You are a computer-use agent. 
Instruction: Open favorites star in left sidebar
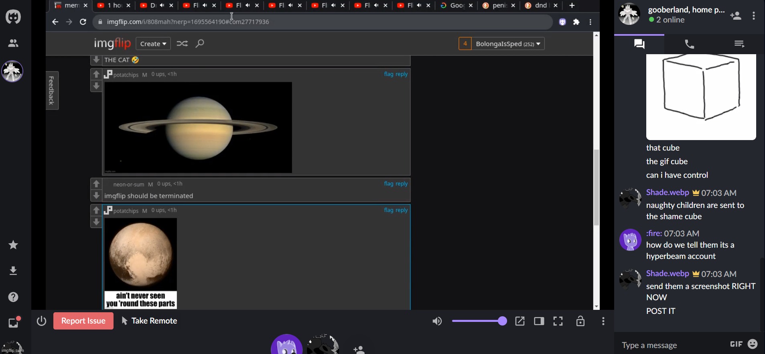(x=13, y=245)
